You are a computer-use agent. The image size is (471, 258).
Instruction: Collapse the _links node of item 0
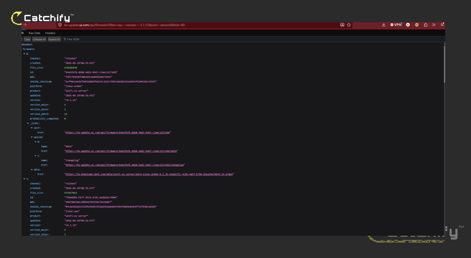(x=28, y=123)
